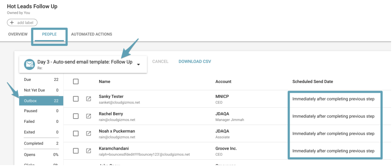Image resolution: width=392 pixels, height=166 pixels.
Task: Select the People tab
Action: 49,34
